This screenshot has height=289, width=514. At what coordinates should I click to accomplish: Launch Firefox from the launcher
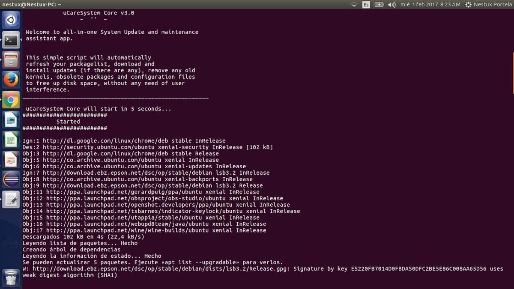(x=10, y=80)
